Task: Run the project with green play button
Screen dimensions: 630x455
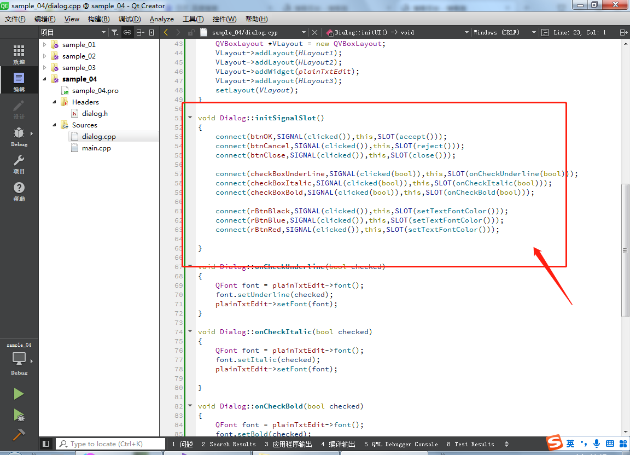Action: pyautogui.click(x=19, y=394)
